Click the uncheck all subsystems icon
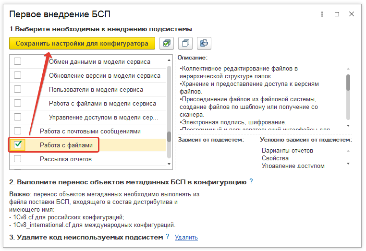366x251 pixels. coord(185,43)
